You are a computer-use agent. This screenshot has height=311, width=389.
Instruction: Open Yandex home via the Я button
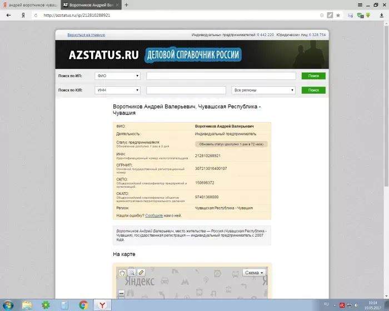tap(23, 16)
